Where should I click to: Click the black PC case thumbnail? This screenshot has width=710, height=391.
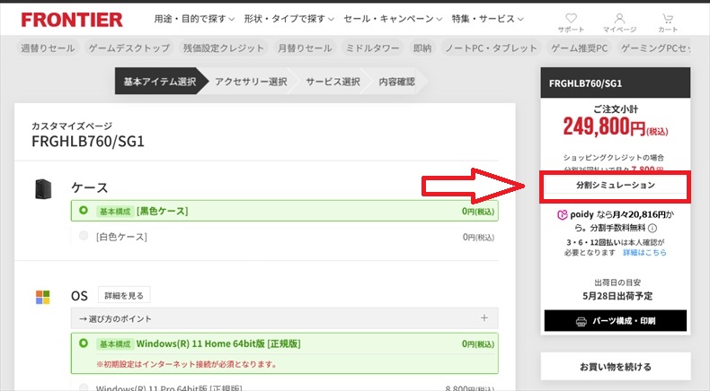coord(43,189)
